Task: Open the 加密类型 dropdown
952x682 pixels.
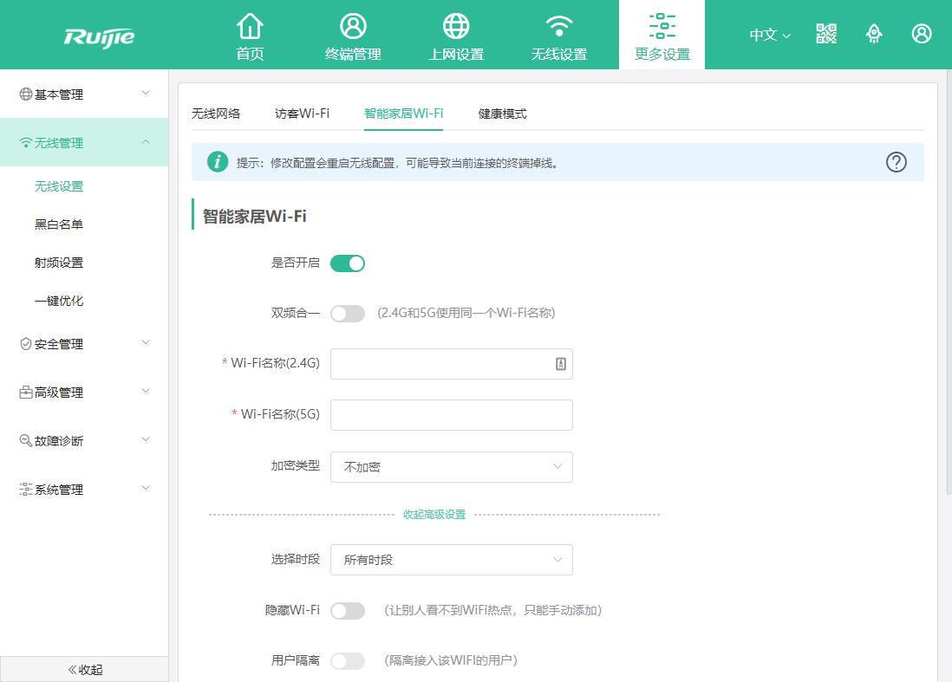Action: pos(451,467)
